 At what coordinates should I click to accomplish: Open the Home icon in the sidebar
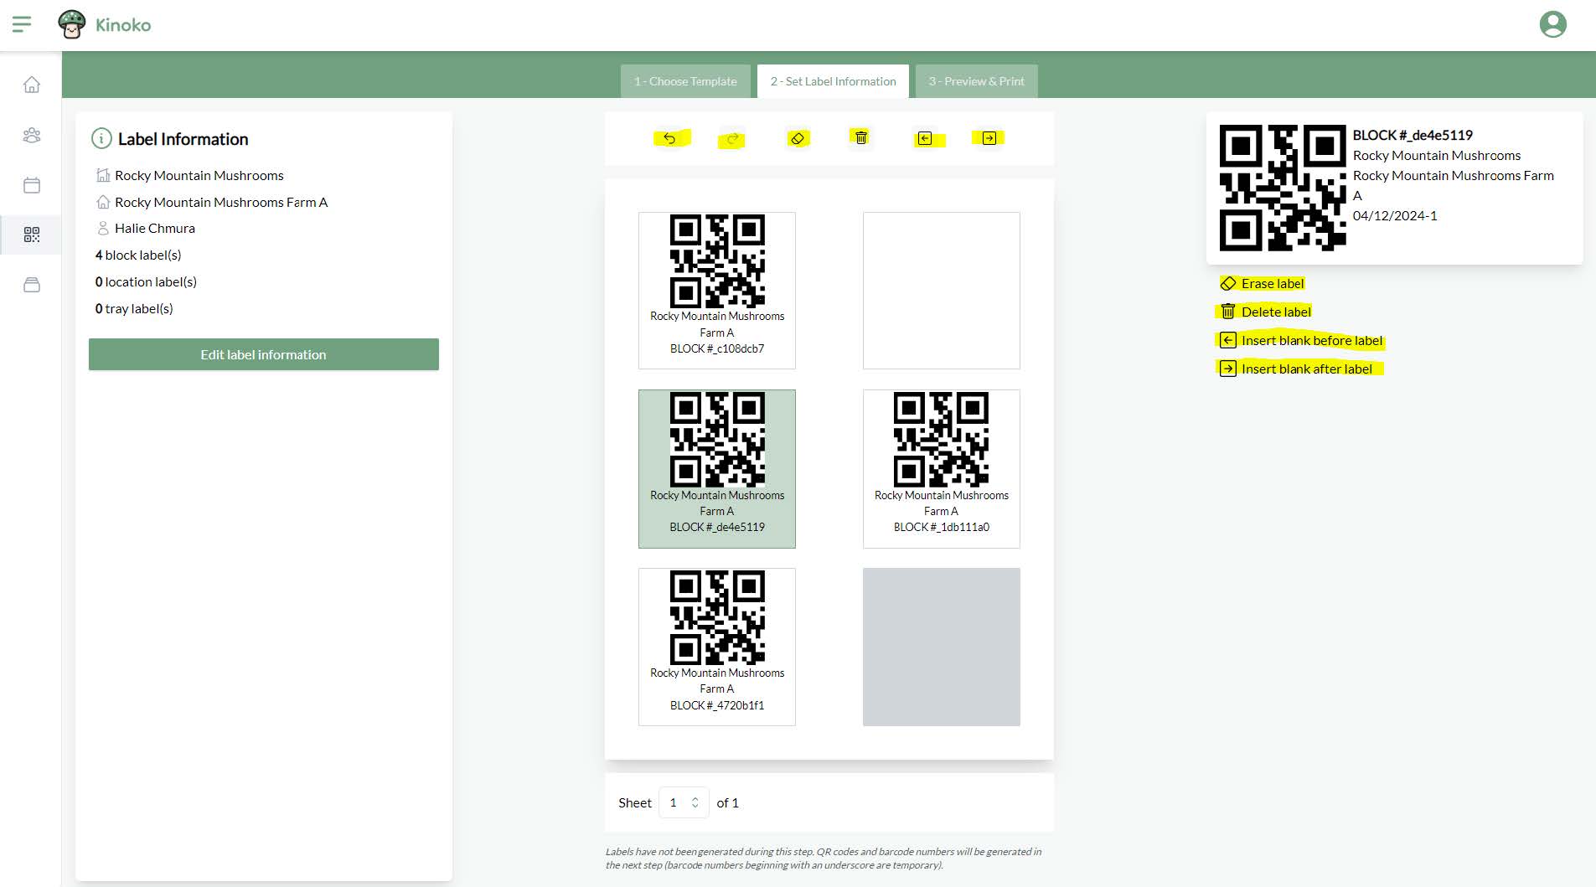point(31,85)
